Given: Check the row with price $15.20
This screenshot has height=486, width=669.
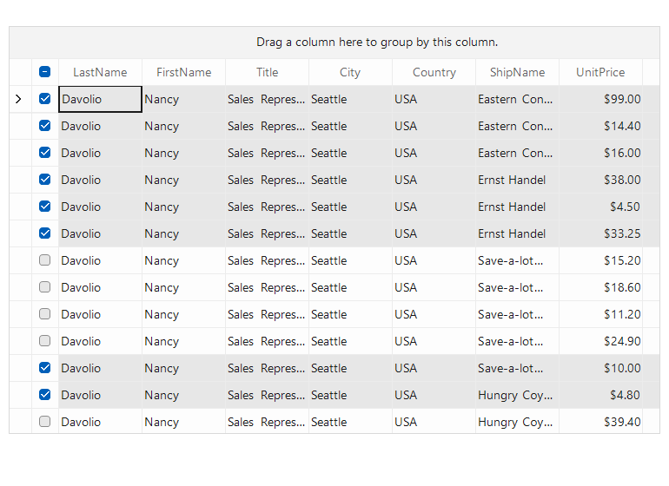Looking at the screenshot, I should [x=45, y=260].
